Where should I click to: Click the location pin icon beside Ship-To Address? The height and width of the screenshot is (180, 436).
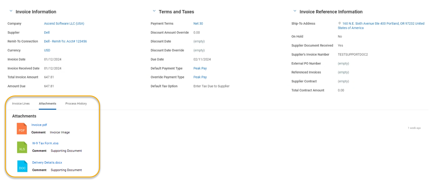tap(339, 23)
